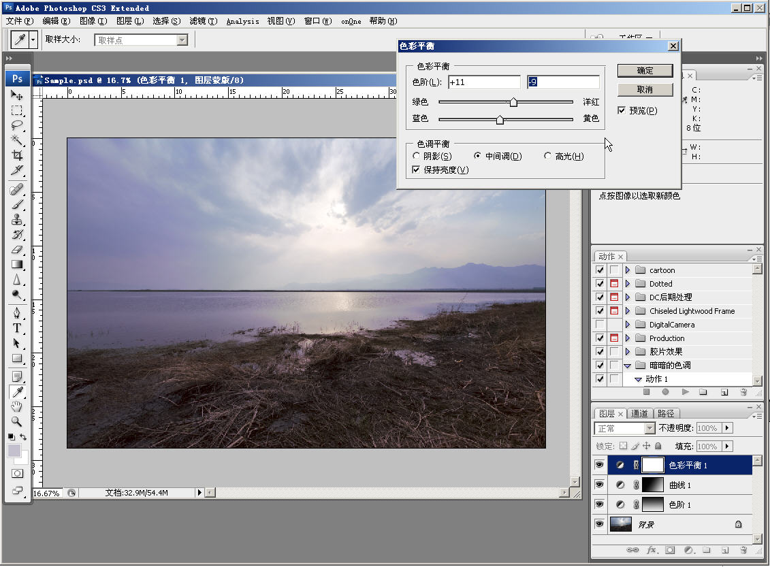
Task: Select the Brush tool
Action: point(17,204)
